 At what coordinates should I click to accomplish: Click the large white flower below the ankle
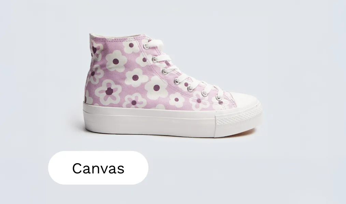pos(116,61)
